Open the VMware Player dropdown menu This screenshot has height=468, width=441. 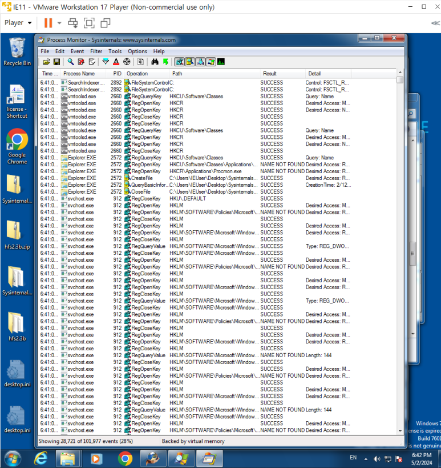click(x=18, y=23)
